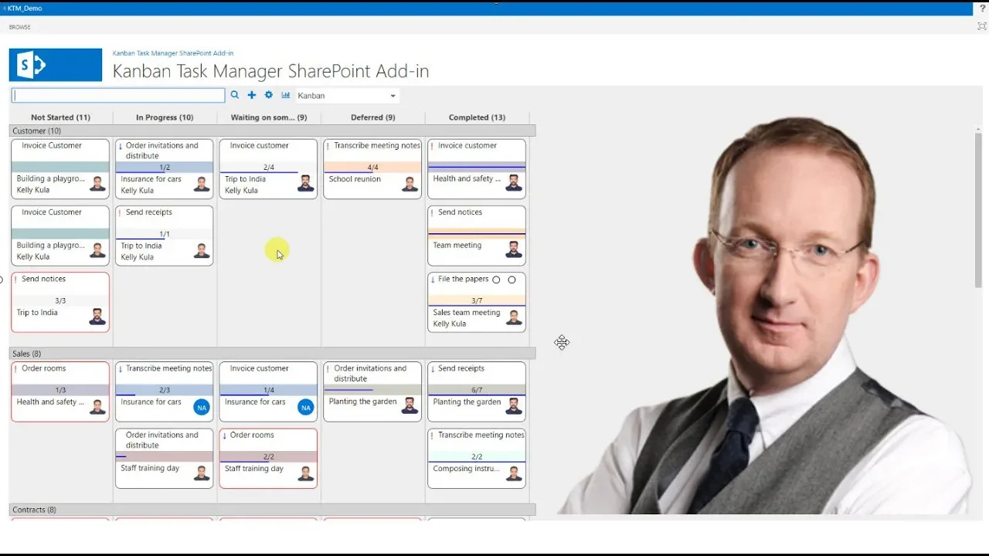Click the Waiting on som... (9) column header
The height and width of the screenshot is (556, 989).
(269, 117)
